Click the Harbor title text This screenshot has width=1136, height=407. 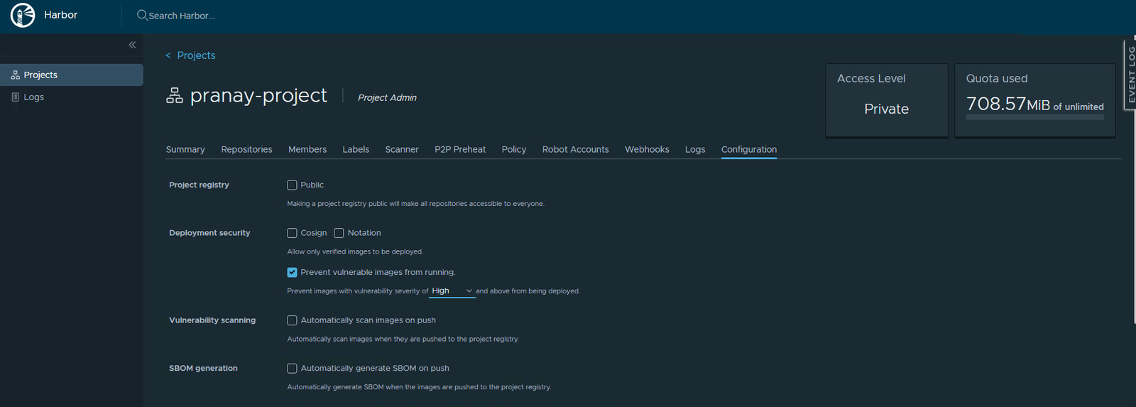pos(60,15)
